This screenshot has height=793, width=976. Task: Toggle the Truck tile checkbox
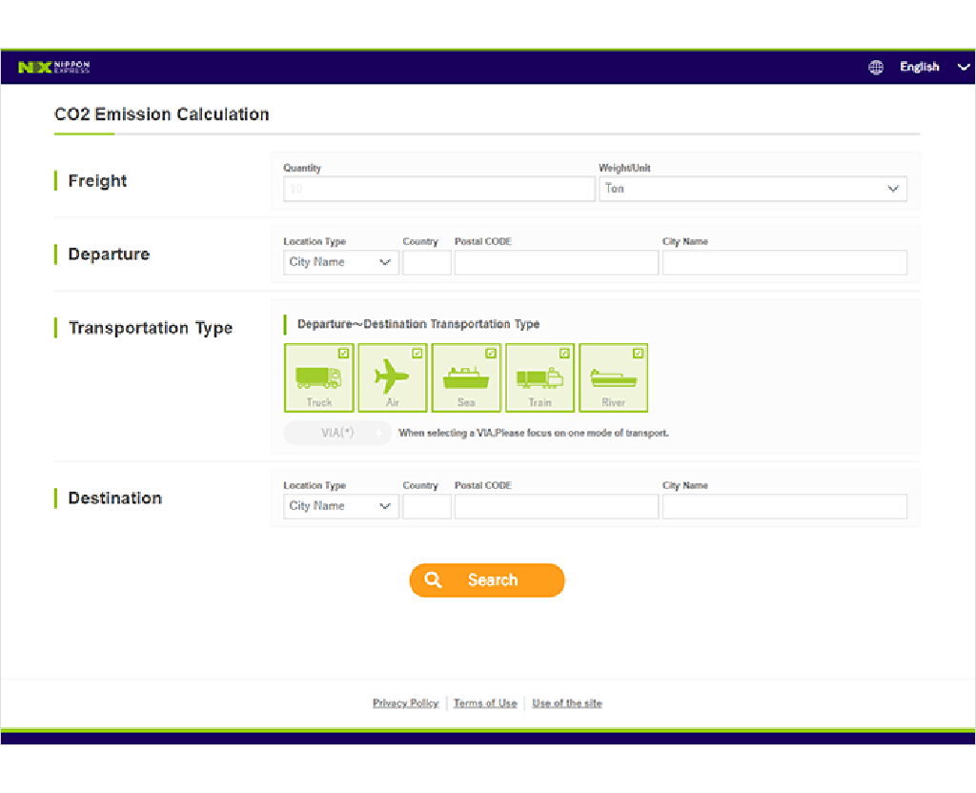click(343, 353)
